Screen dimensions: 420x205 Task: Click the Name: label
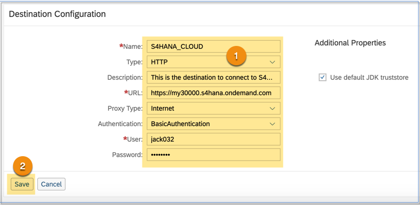[x=131, y=46]
